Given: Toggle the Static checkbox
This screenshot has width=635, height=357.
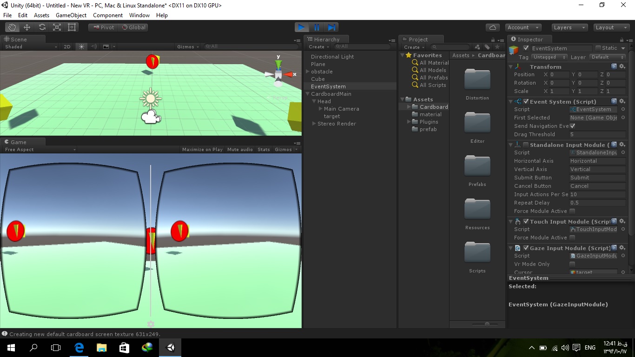Looking at the screenshot, I should click(x=598, y=48).
